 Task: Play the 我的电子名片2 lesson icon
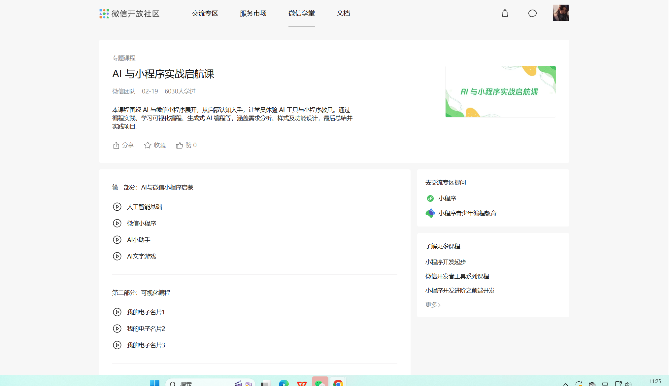point(117,329)
